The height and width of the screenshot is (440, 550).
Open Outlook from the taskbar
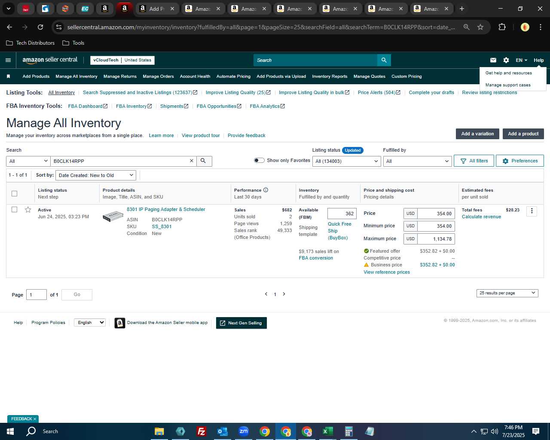(x=222, y=431)
